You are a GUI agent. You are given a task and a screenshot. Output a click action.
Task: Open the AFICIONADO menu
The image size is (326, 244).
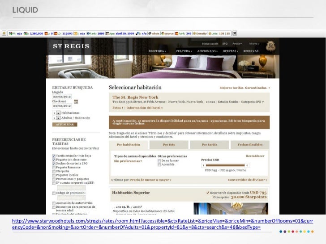pyautogui.click(x=207, y=51)
